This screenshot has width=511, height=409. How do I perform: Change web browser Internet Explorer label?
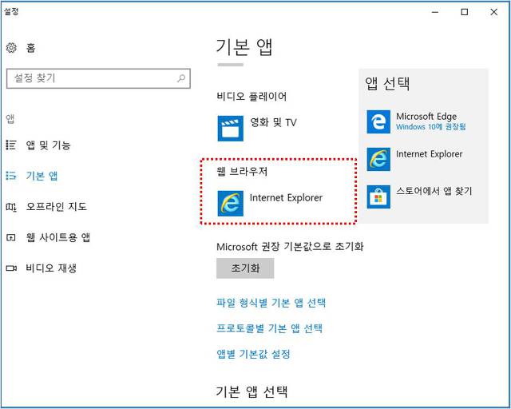[286, 197]
